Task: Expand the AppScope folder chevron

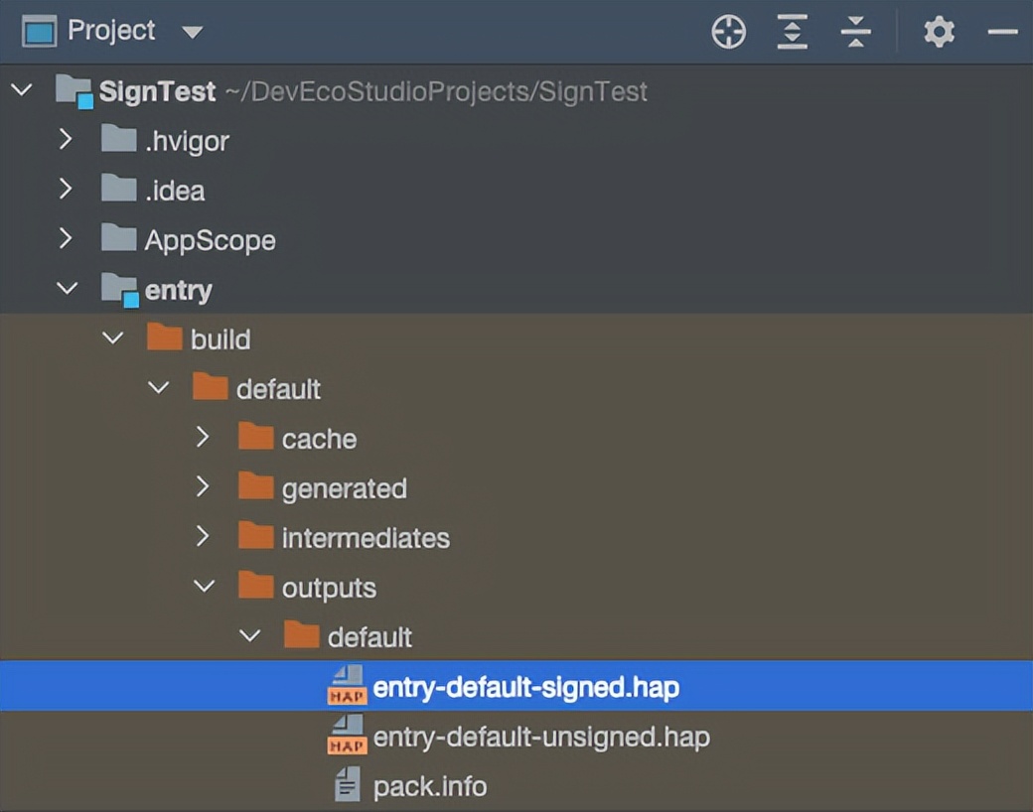Action: [66, 239]
